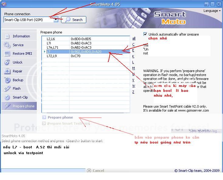The height and width of the screenshot is (180, 223).
Task: Click the Flash sidebar icon
Action: point(7,88)
